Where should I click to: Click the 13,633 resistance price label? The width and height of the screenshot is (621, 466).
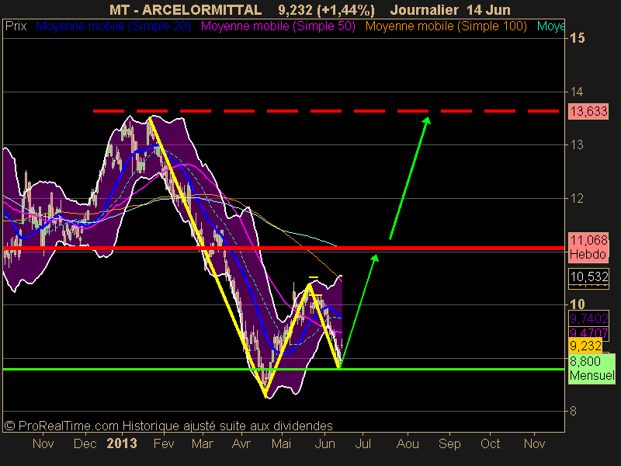click(x=588, y=111)
